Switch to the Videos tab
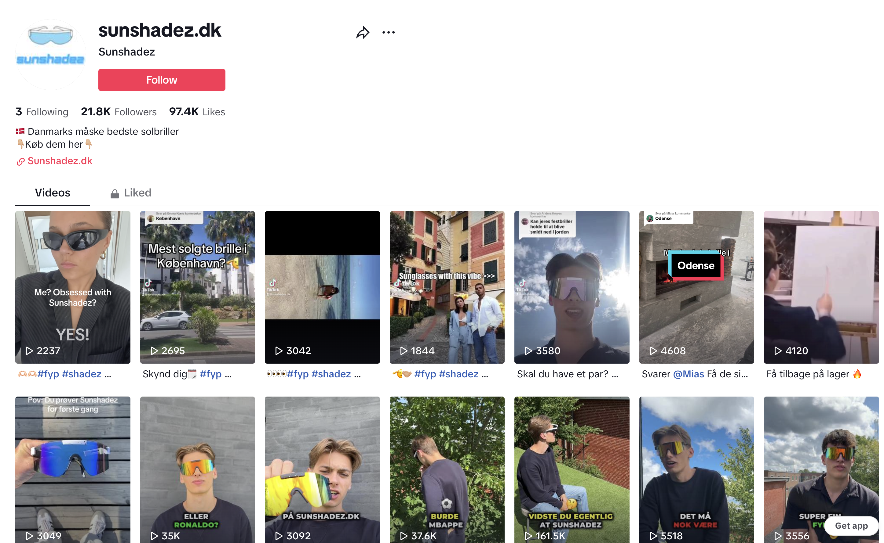Image resolution: width=884 pixels, height=543 pixels. 53,193
